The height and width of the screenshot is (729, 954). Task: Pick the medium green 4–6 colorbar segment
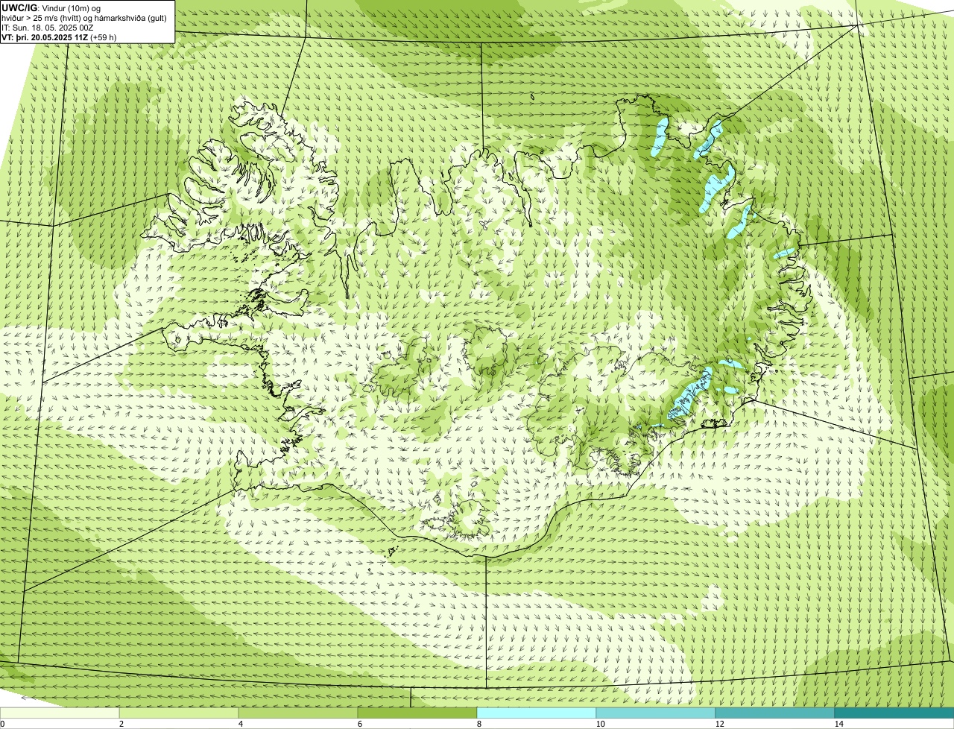point(298,713)
